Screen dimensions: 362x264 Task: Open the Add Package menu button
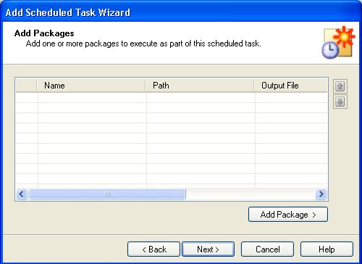pos(288,215)
